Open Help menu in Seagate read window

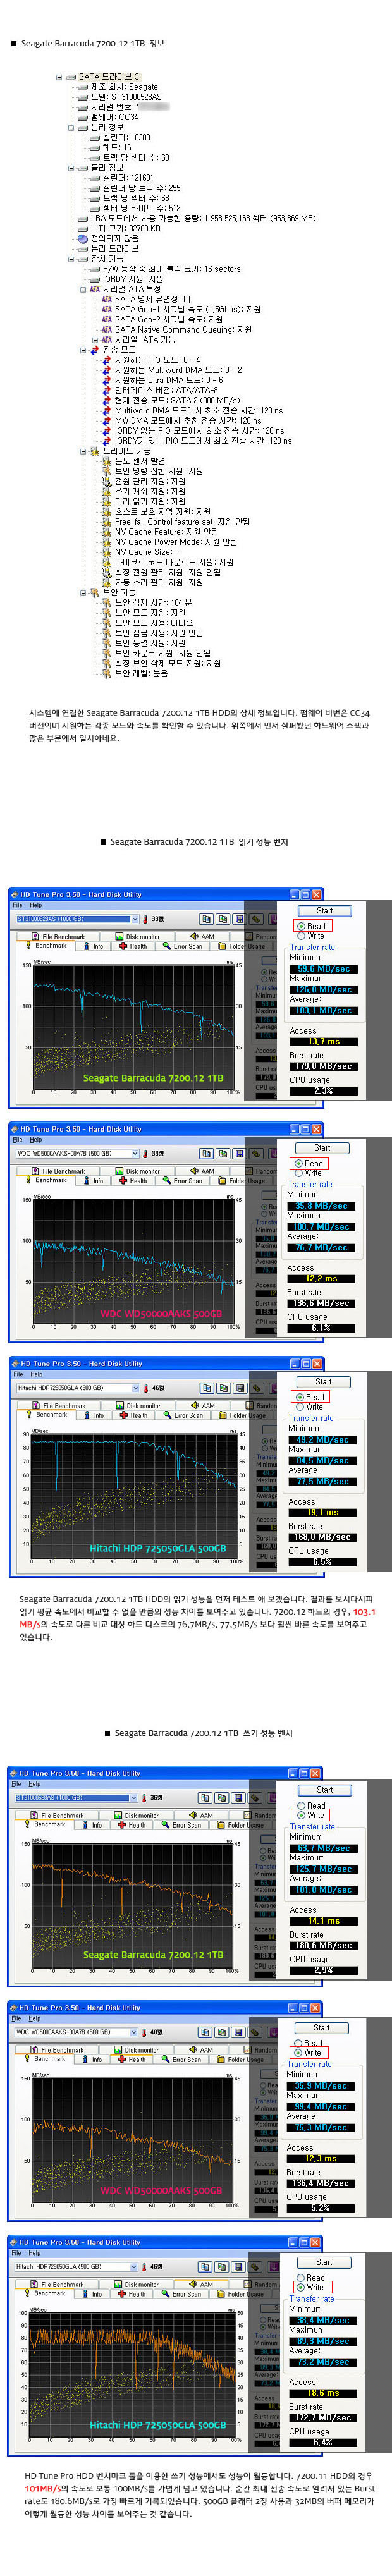pyautogui.click(x=36, y=905)
